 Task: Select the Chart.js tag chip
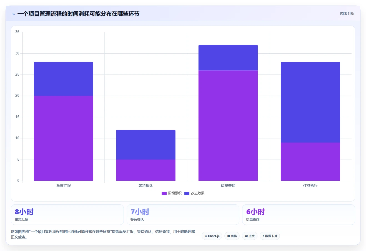click(x=212, y=236)
